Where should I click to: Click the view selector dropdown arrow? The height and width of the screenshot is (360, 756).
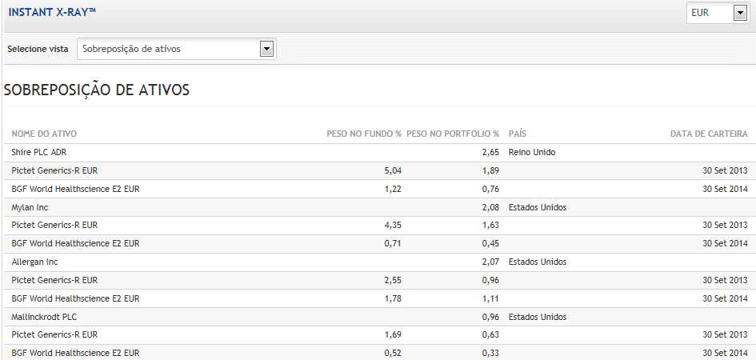point(267,49)
